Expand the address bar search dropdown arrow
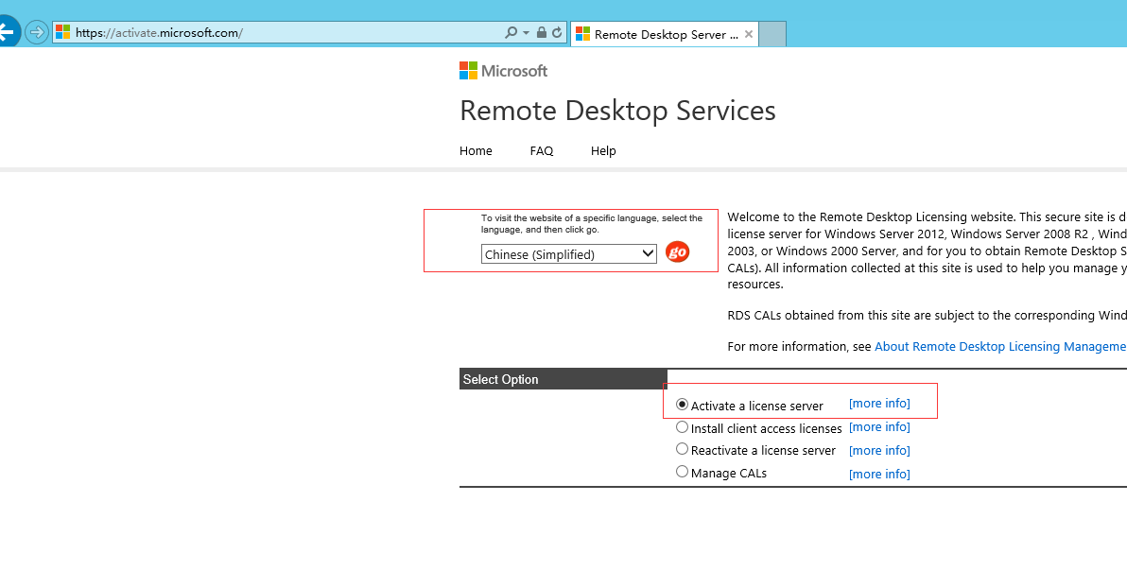Viewport: 1127px width, 571px height. (x=526, y=33)
